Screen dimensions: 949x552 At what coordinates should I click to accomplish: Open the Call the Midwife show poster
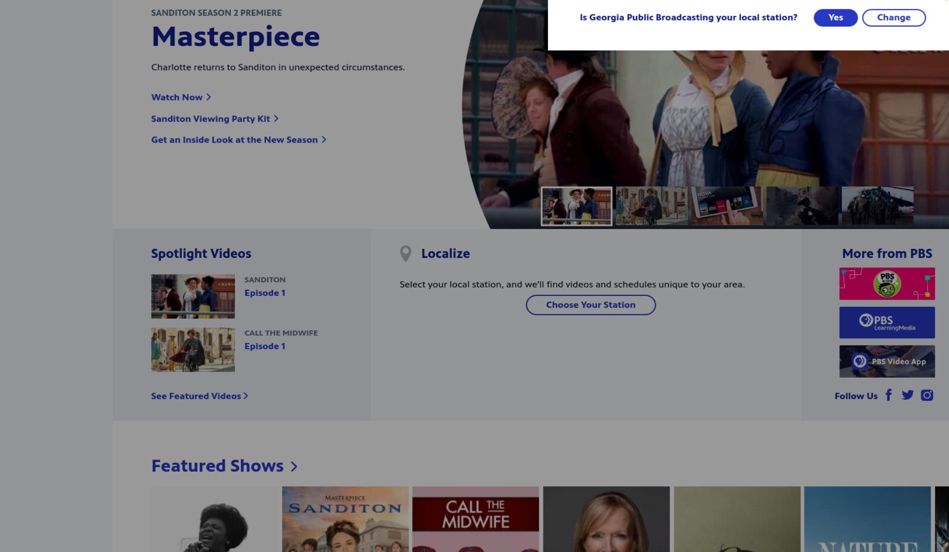click(476, 519)
